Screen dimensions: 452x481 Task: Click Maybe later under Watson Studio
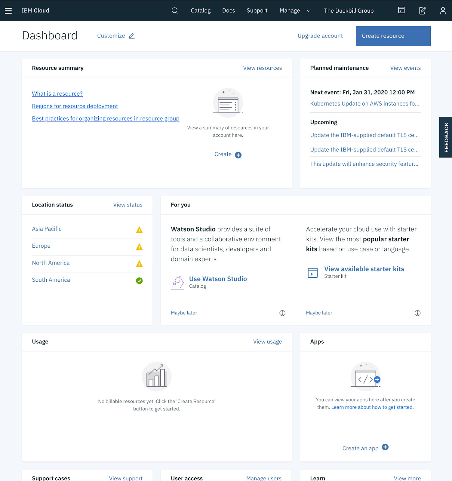[x=184, y=313]
